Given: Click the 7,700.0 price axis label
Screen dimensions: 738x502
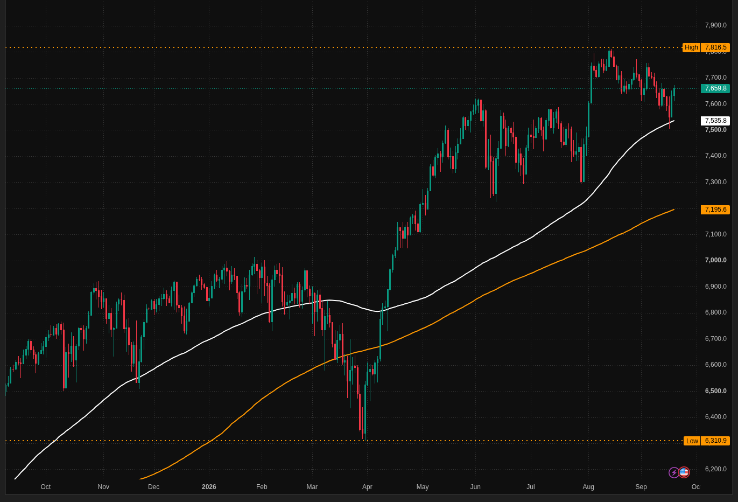Looking at the screenshot, I should (715, 78).
